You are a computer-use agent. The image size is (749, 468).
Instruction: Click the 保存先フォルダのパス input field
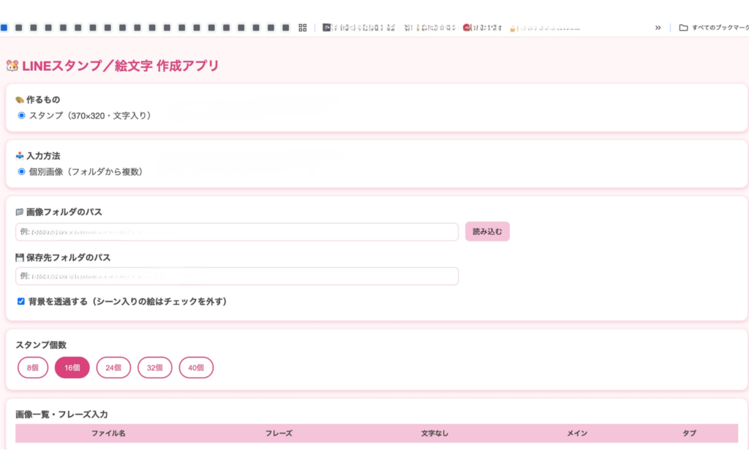click(x=237, y=276)
